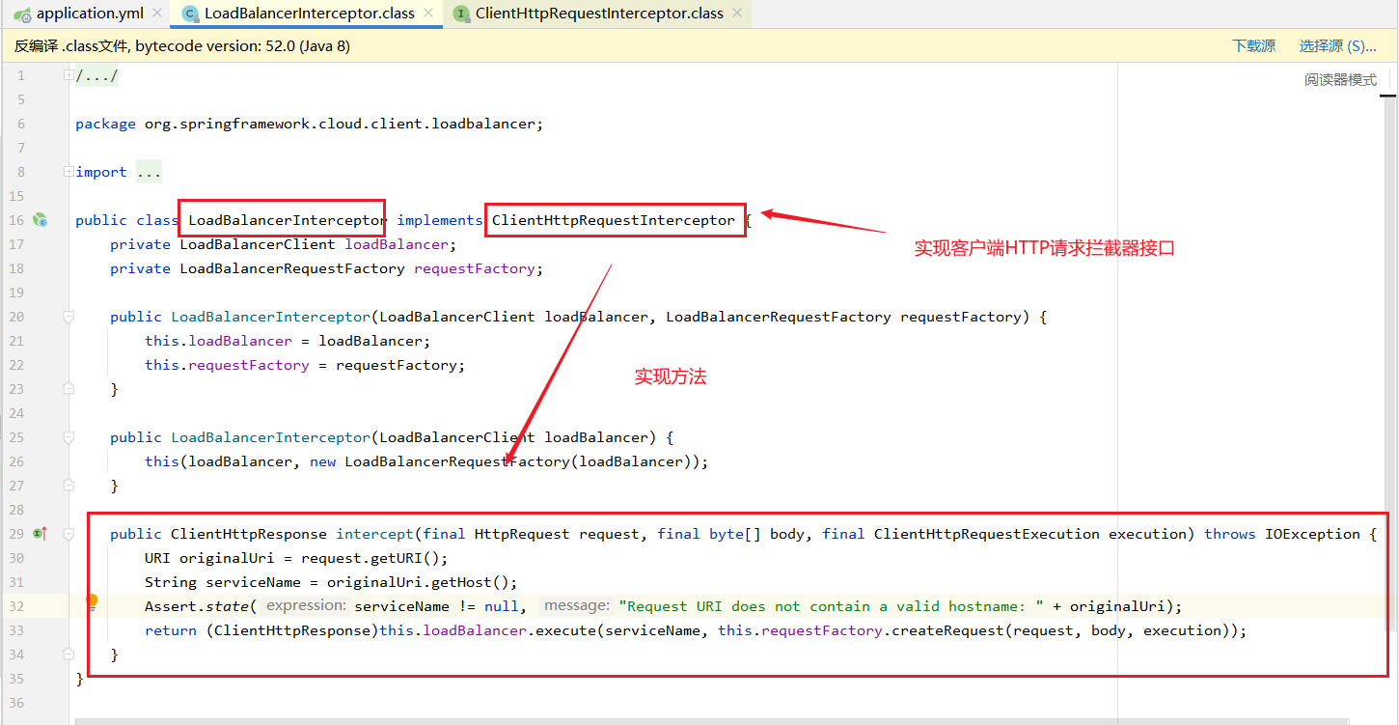
Task: Click the fold end marker at line 34
Action: [69, 655]
